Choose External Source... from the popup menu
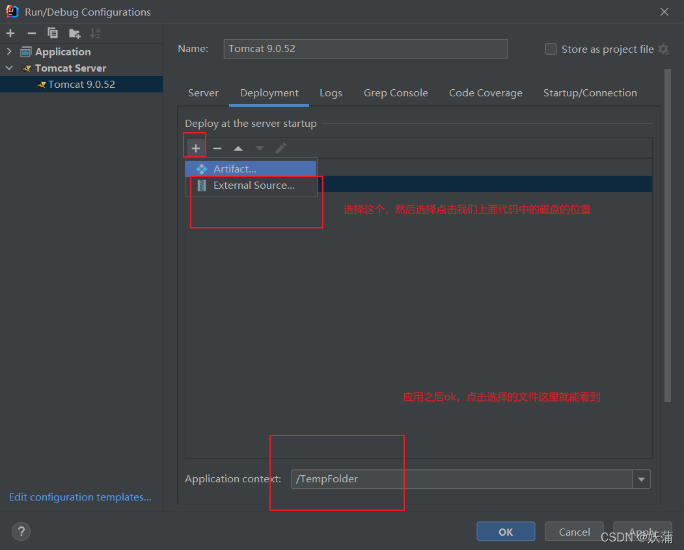 pos(251,186)
